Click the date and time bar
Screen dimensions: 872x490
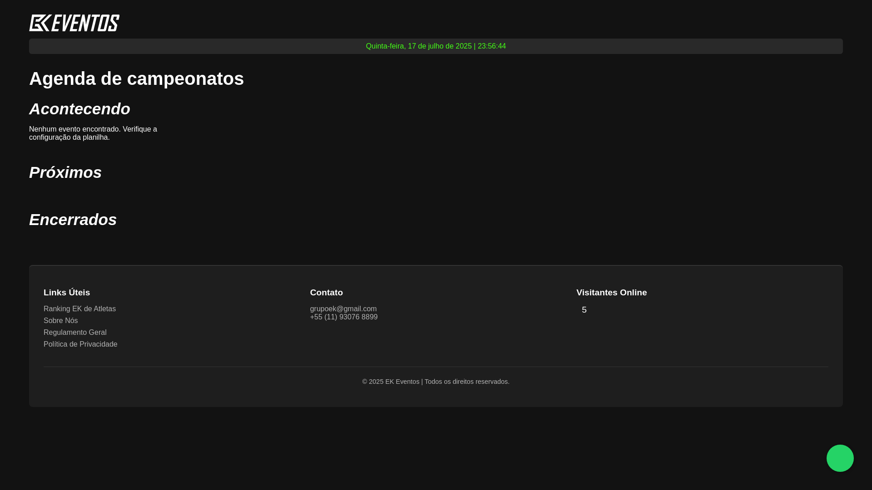(436, 46)
